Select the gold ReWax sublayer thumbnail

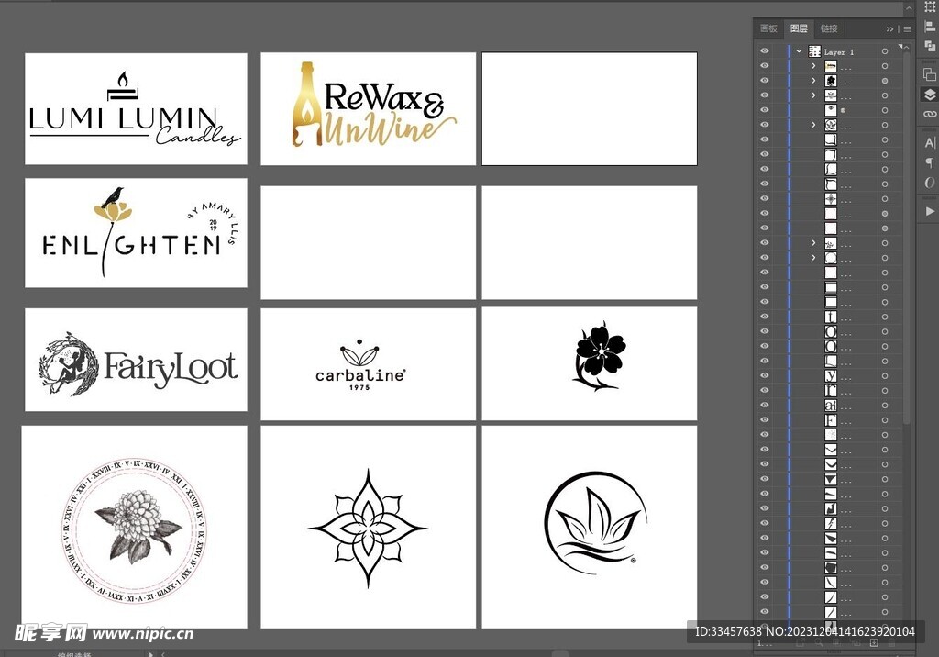point(831,66)
